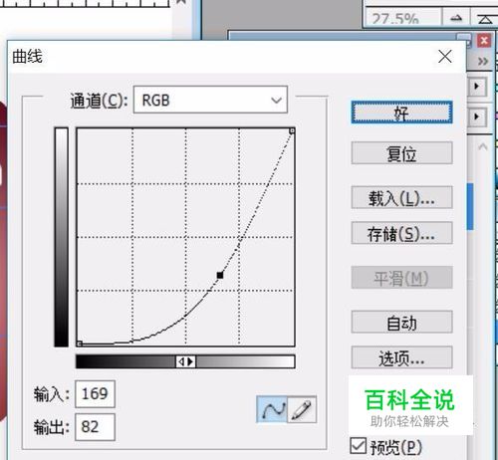Screen dimensions: 498x460
Task: Click the 输入 input value field
Action: 95,394
